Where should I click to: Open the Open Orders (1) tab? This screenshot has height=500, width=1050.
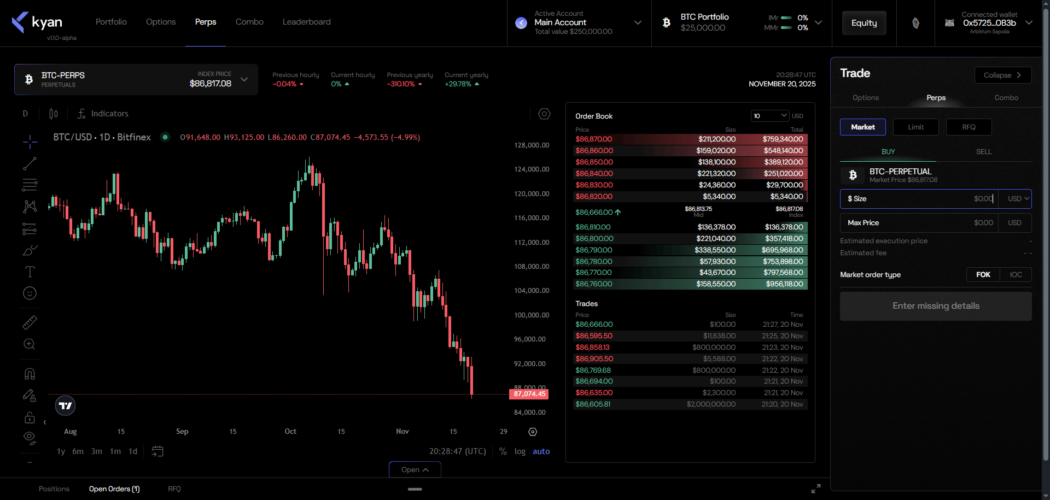114,489
